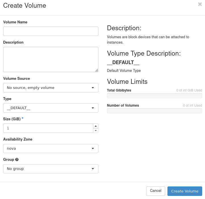This screenshot has height=199, width=205.
Task: Click the __DEFAULT__ volume type heading
Action: click(123, 62)
